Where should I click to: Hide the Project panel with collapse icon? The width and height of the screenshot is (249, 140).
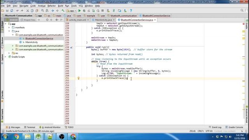(x=61, y=20)
